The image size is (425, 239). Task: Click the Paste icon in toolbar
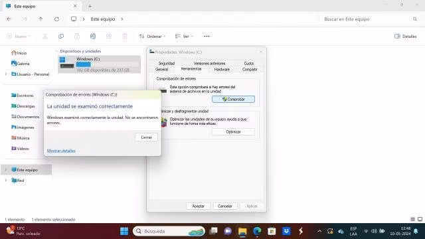coord(77,36)
